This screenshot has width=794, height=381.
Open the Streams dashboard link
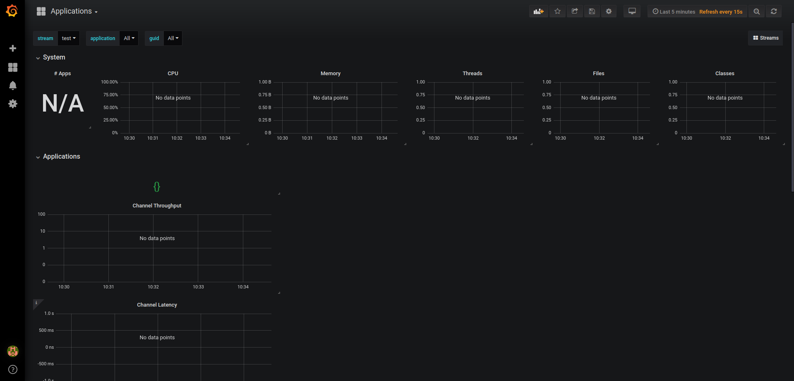tap(765, 38)
